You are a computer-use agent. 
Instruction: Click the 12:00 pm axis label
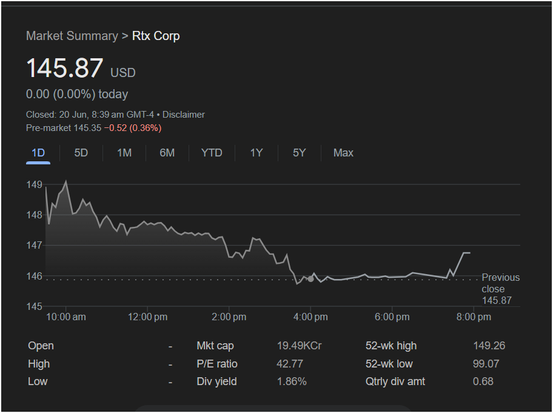(147, 317)
